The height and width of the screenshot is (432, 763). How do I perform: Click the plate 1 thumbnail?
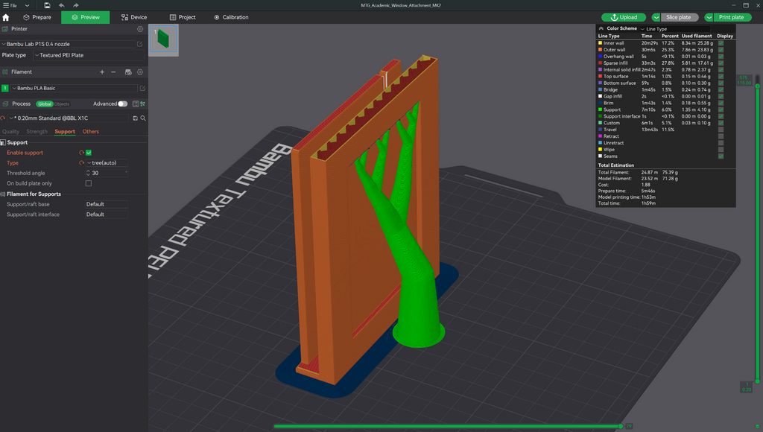tap(163, 39)
